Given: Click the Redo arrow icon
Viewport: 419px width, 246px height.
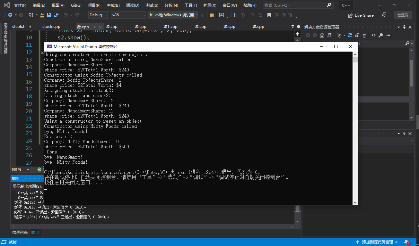Looking at the screenshot, I should tap(77, 15).
